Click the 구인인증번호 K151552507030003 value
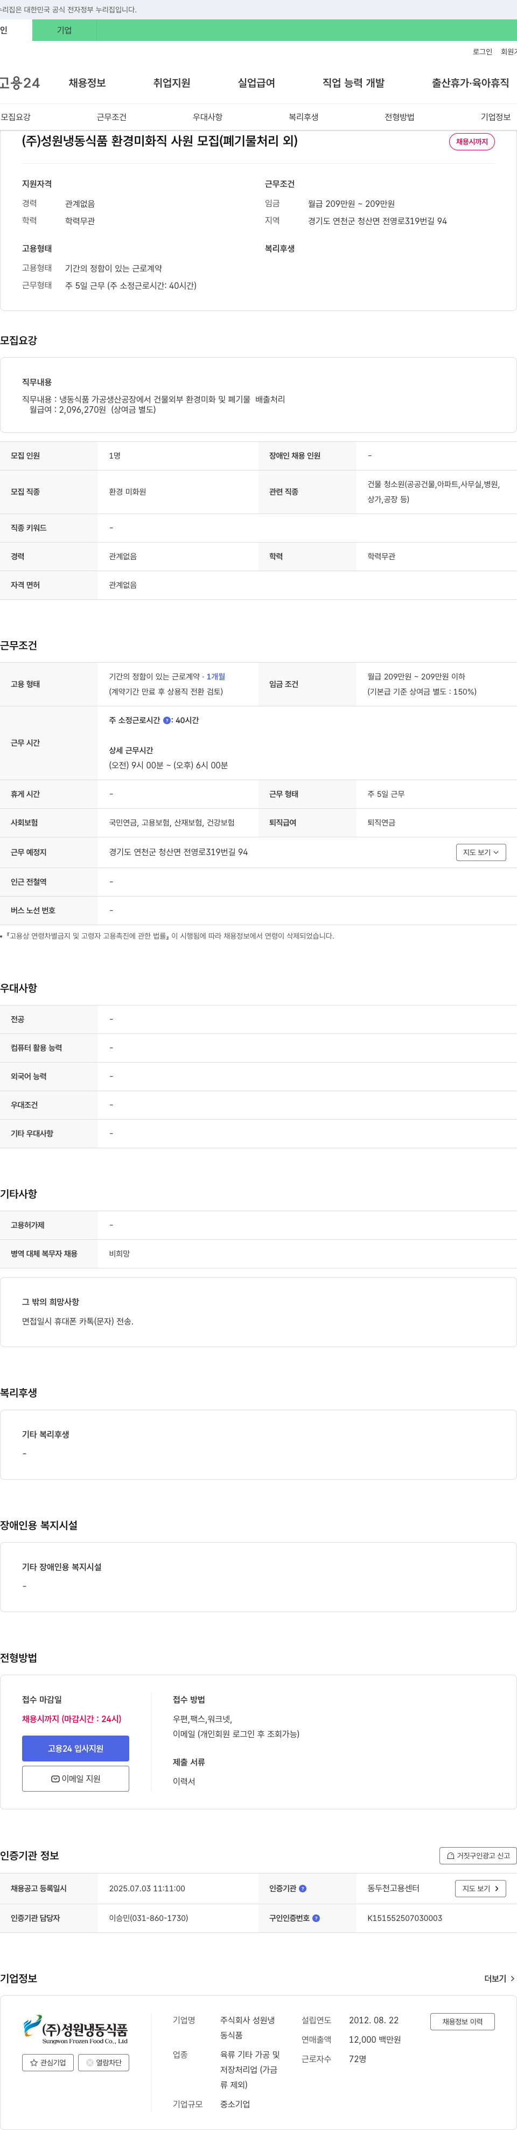Image resolution: width=517 pixels, height=2130 pixels. (404, 1918)
